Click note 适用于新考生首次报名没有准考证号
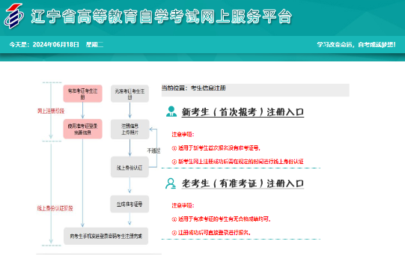 (216, 148)
